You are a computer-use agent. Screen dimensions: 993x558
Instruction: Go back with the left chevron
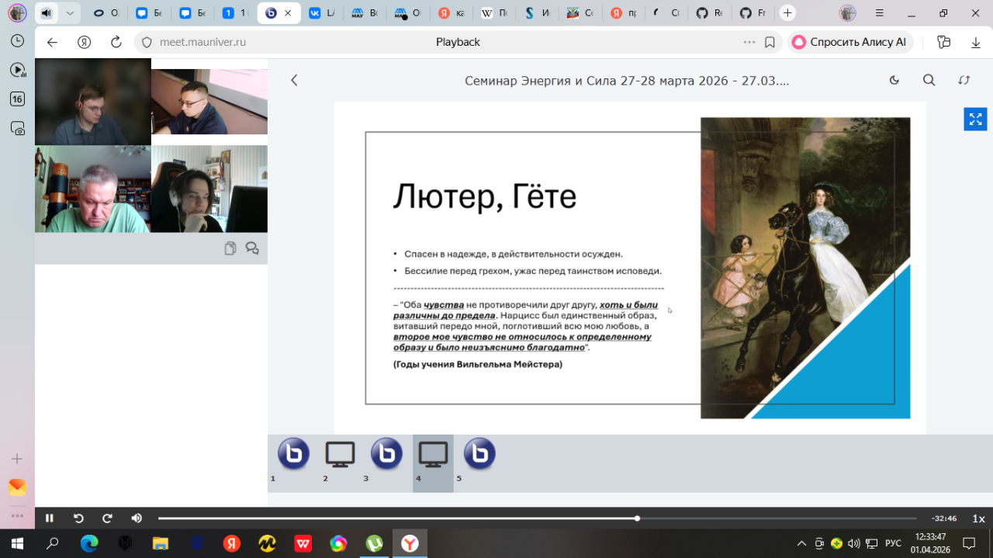(294, 80)
